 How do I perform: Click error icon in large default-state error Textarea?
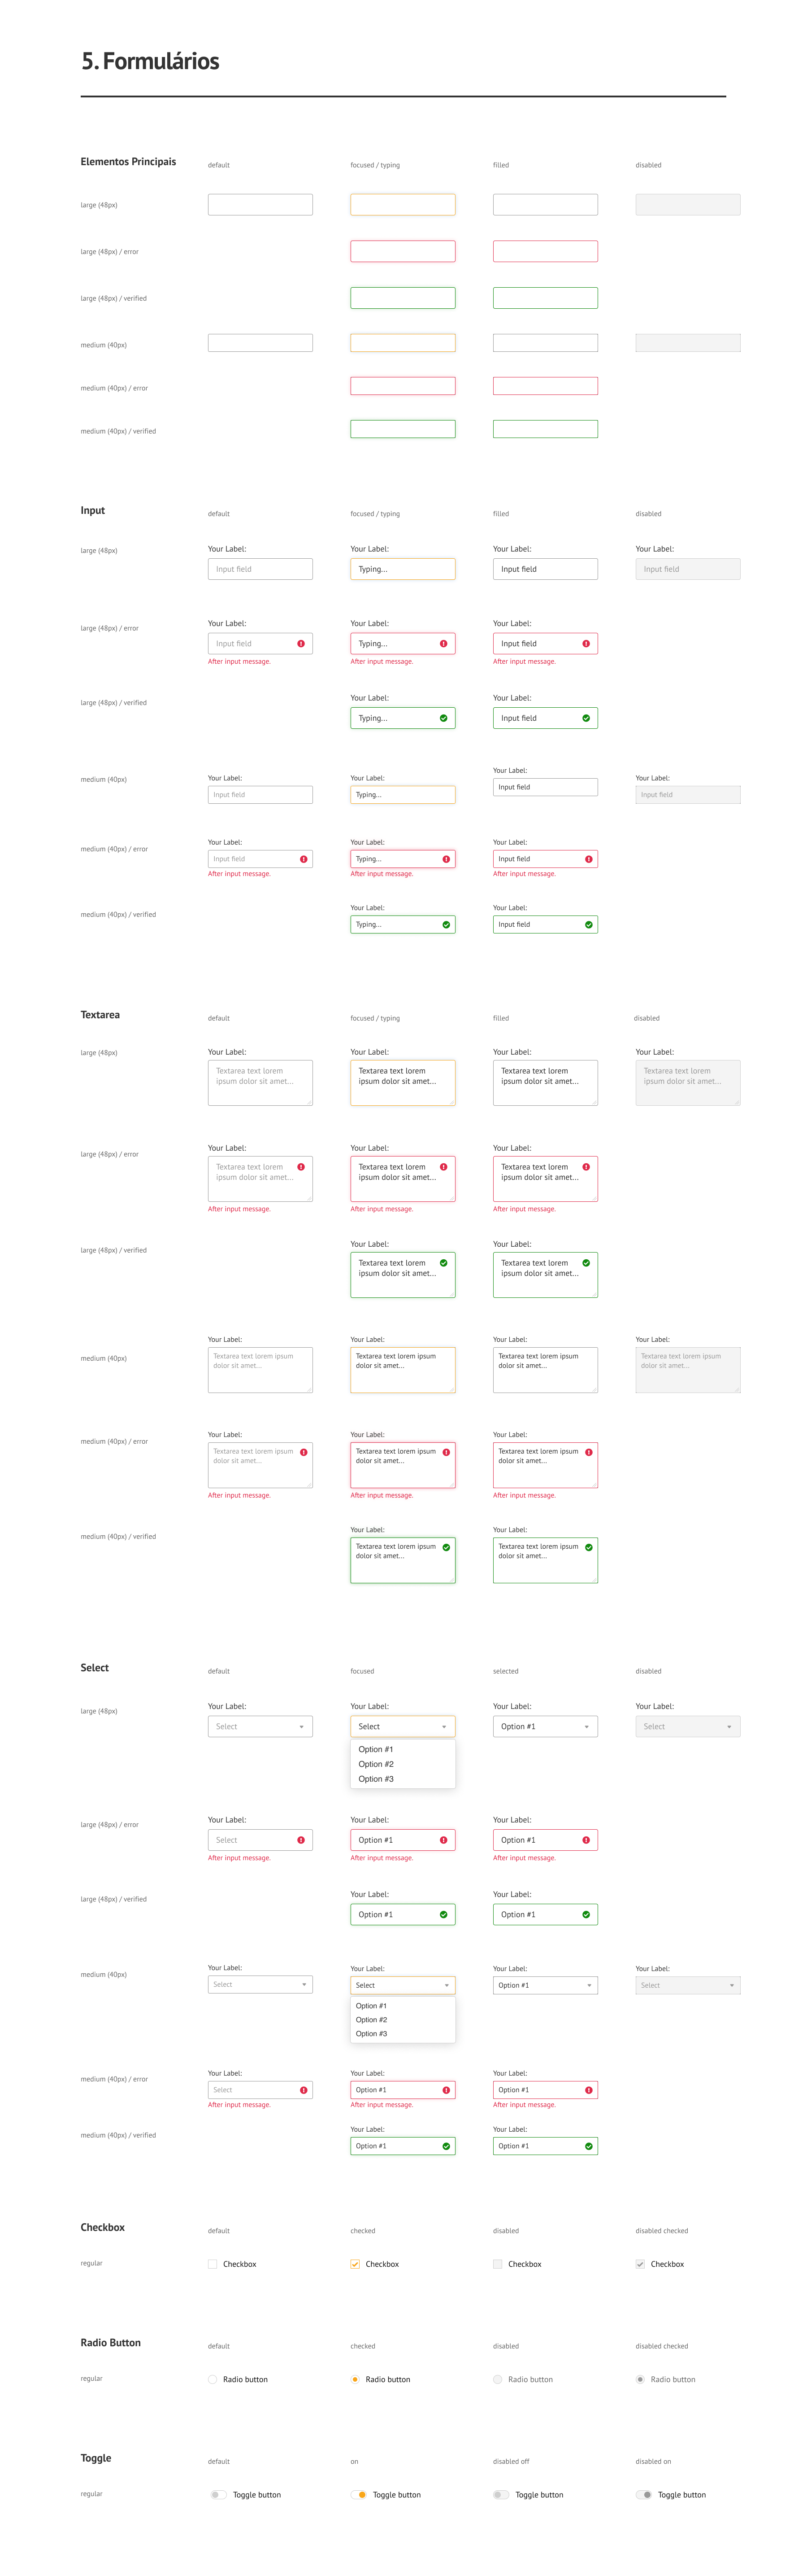click(x=301, y=1167)
